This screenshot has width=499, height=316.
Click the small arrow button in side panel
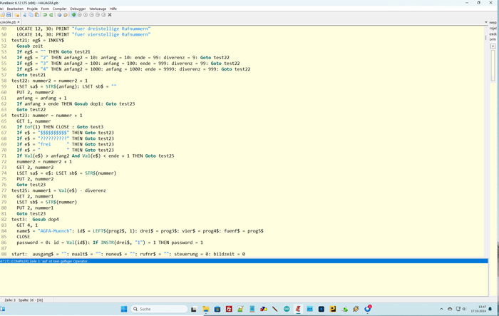click(x=493, y=46)
